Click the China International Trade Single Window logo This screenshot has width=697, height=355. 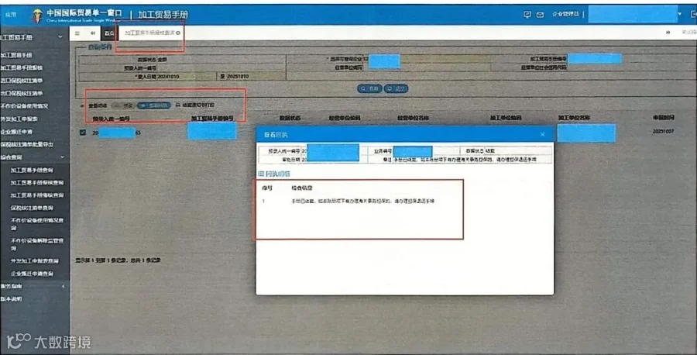(77, 16)
